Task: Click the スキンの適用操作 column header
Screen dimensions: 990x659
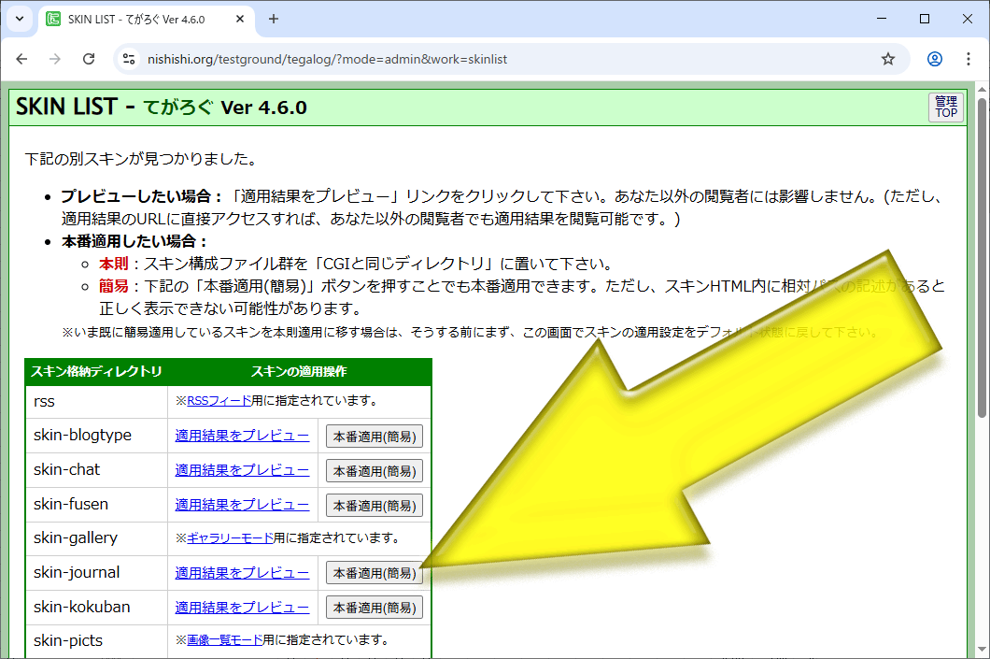Action: (299, 371)
